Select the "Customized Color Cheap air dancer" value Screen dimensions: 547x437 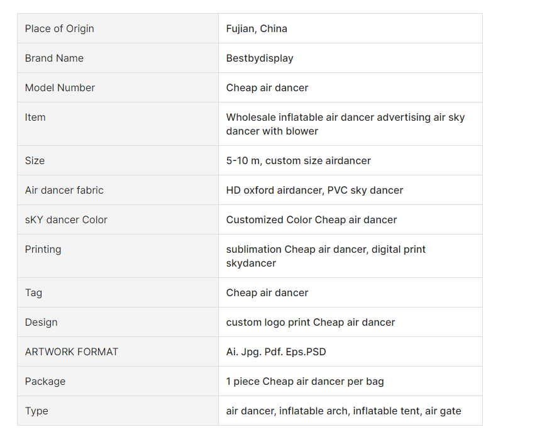311,219
